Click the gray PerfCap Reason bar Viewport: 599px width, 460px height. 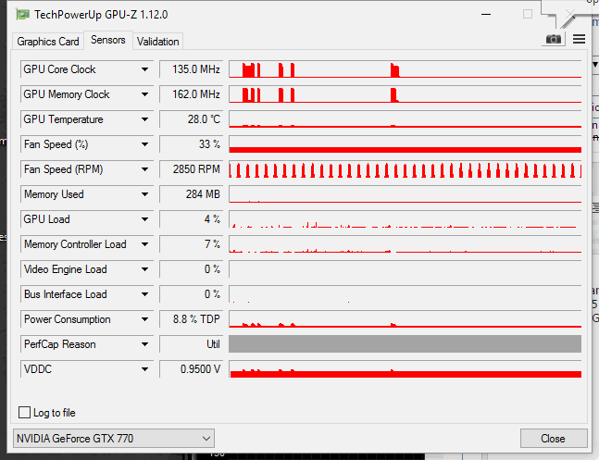(x=405, y=344)
